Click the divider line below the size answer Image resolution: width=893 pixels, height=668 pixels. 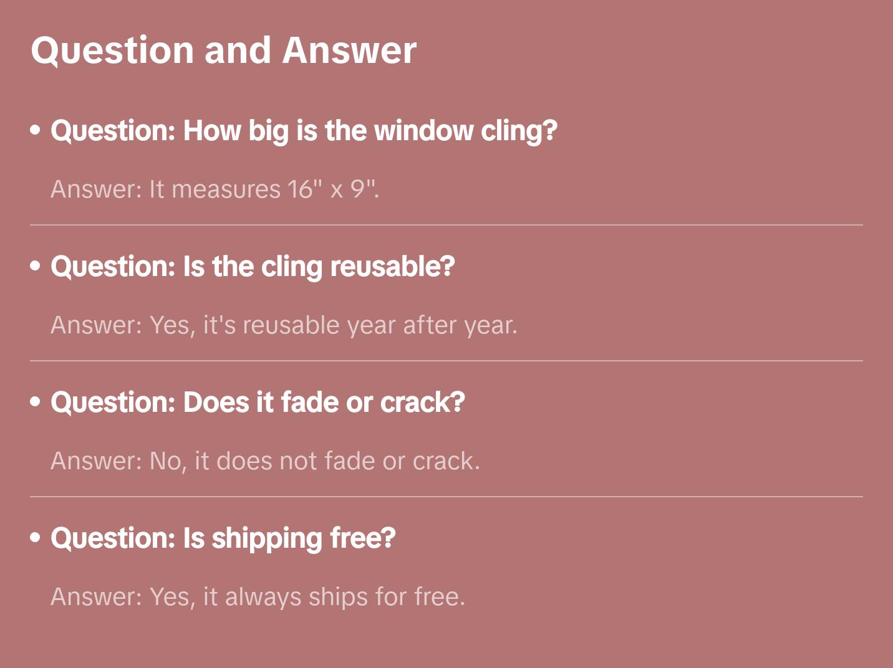click(446, 225)
